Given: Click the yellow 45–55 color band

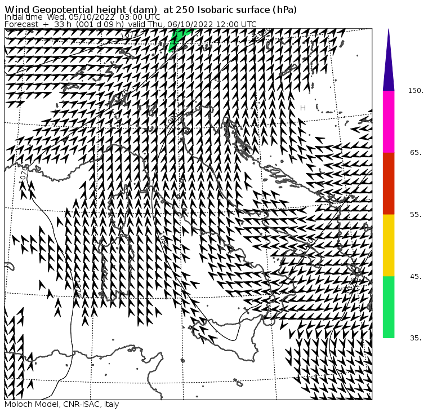Looking at the screenshot, I should pyautogui.click(x=389, y=245).
